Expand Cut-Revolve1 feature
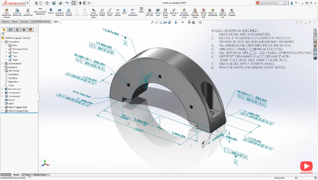Screen dimensions: 318x180 tap(3, 93)
